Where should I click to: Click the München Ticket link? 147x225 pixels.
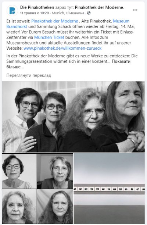click(x=49, y=37)
